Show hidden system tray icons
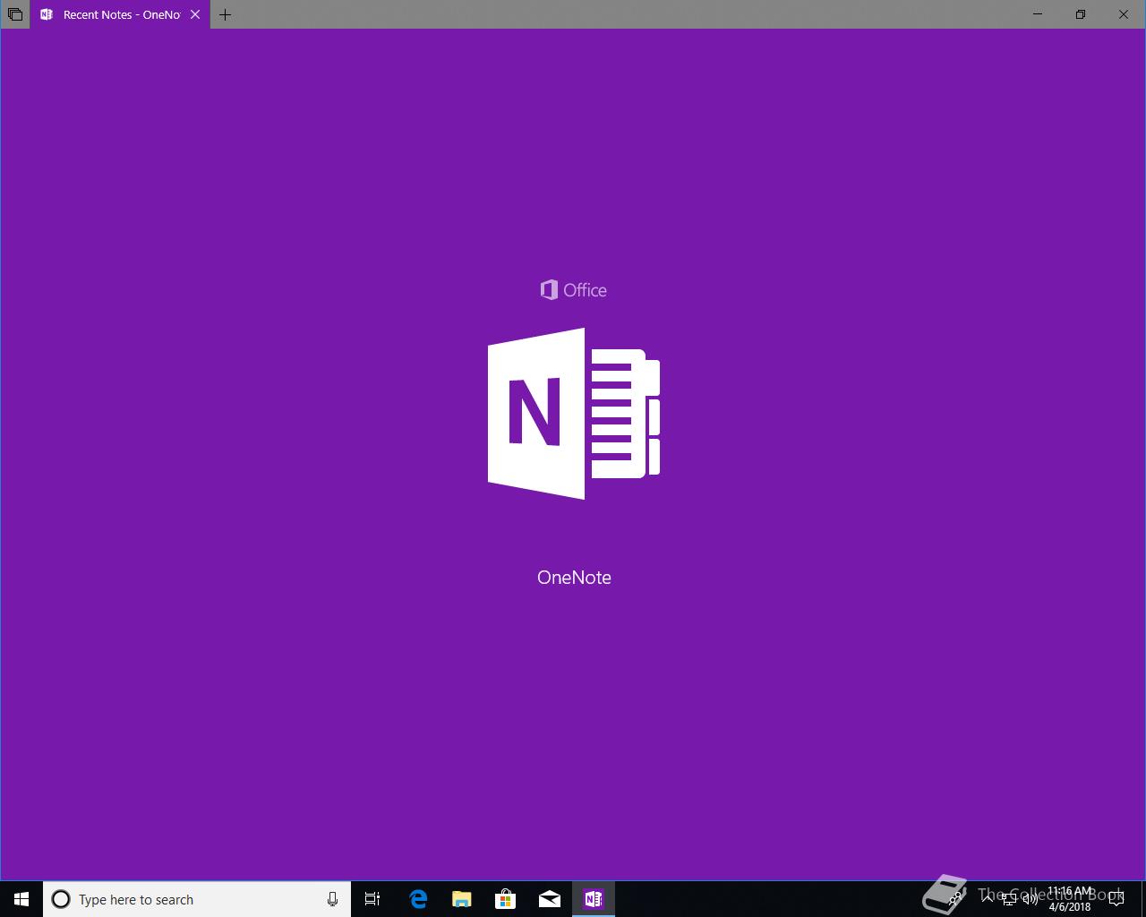The height and width of the screenshot is (917, 1146). (x=987, y=899)
